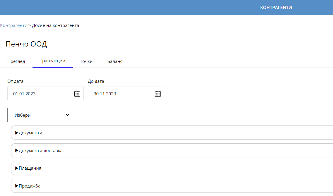Click the Пенчо ООД heading
The image size is (333, 196).
point(26,44)
